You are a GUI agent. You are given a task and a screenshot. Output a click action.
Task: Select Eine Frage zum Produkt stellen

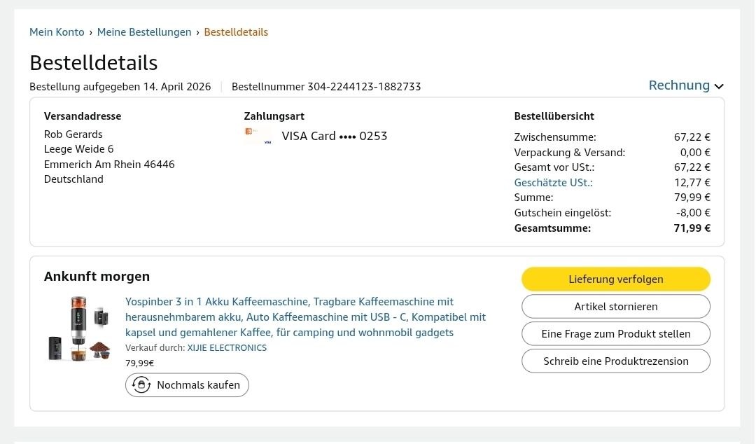[x=615, y=333]
